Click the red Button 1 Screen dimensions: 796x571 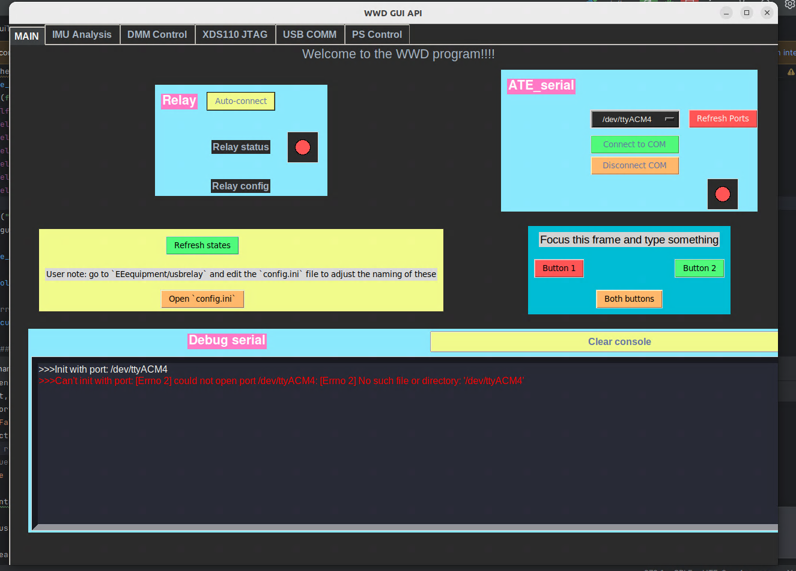coord(559,269)
